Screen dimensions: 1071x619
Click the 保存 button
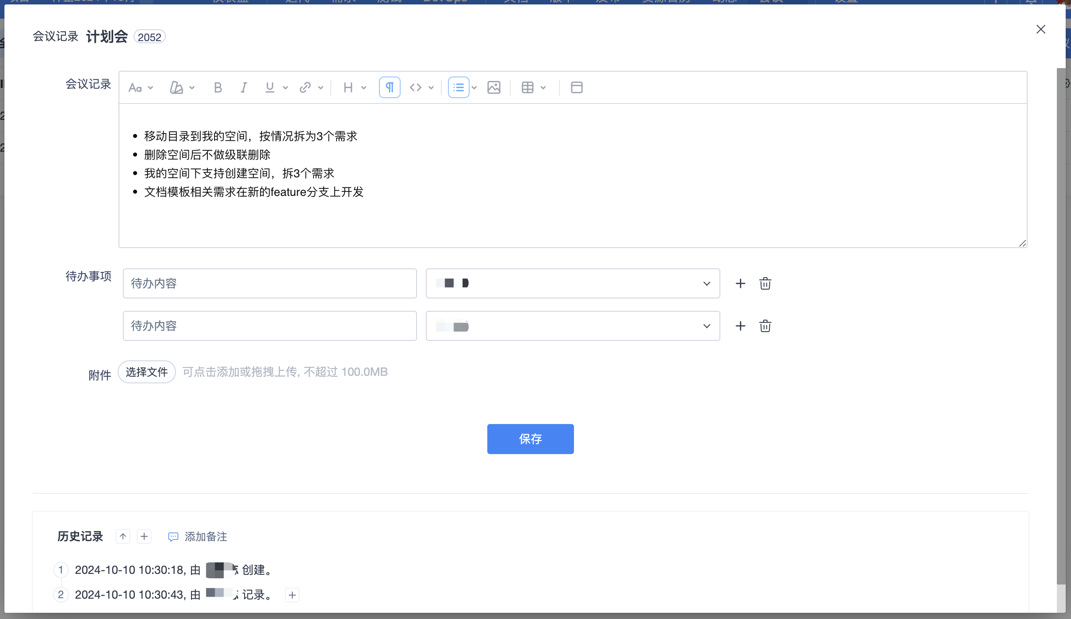pos(530,439)
